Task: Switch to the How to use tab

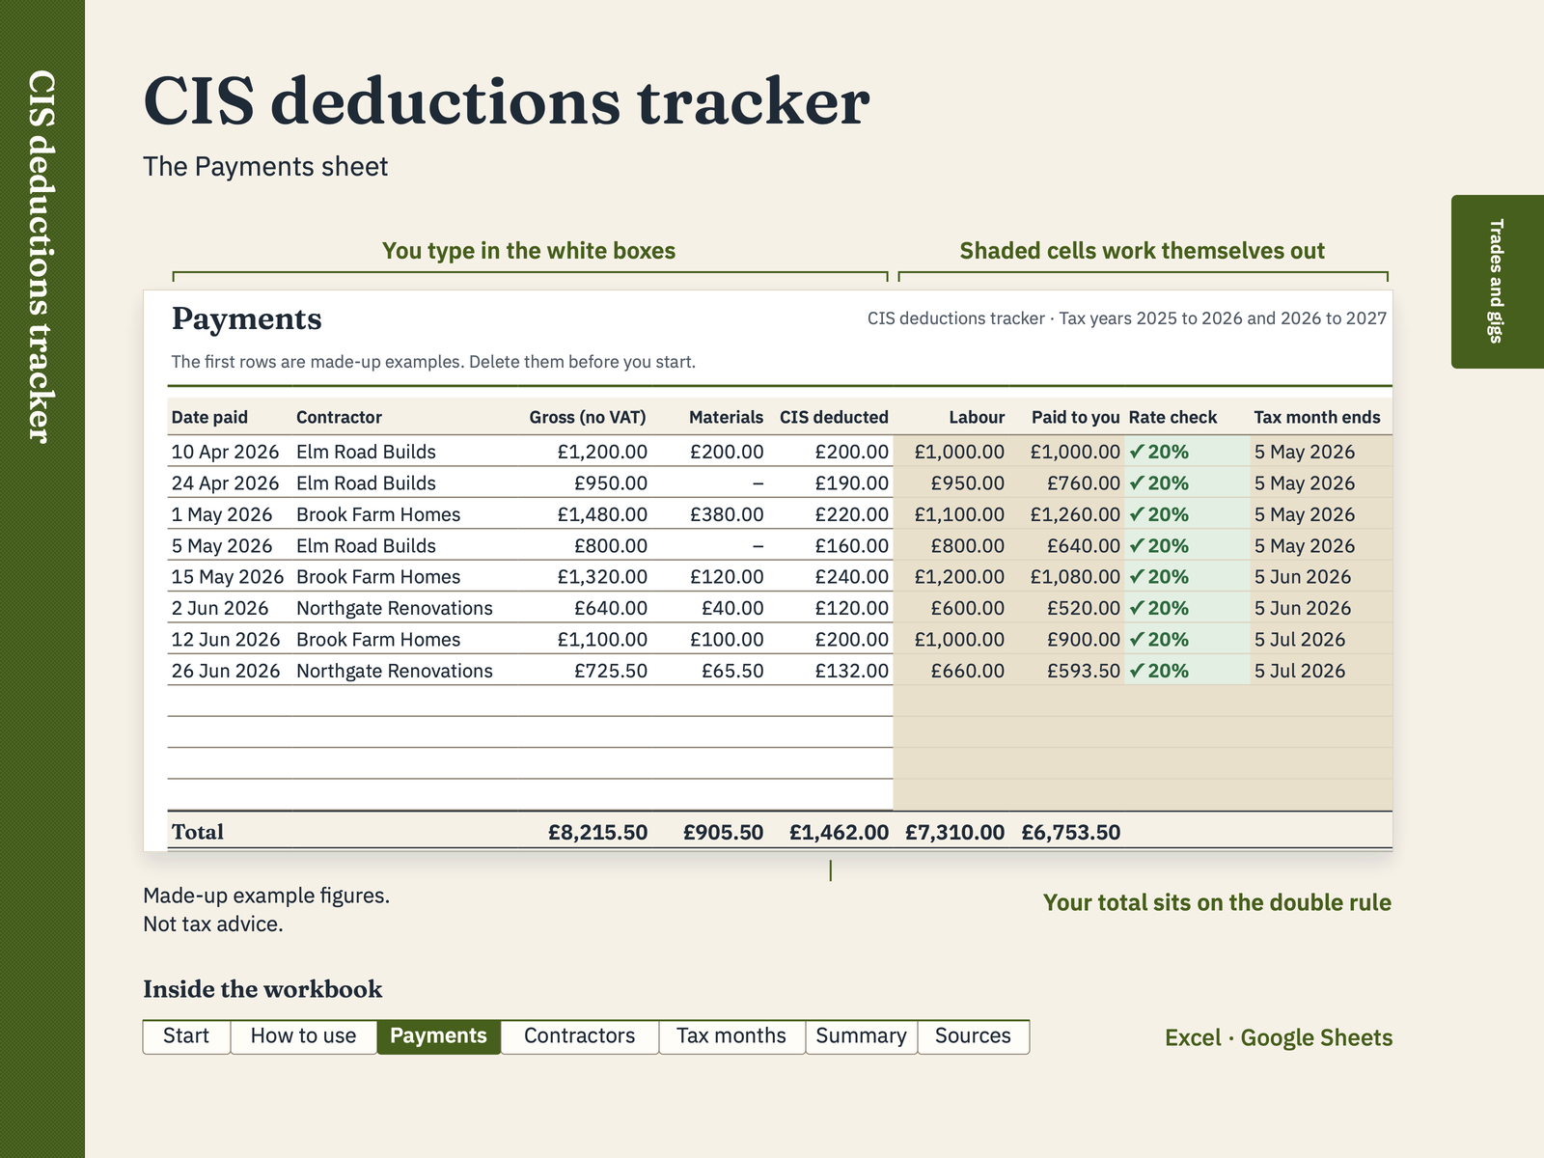Action: pyautogui.click(x=303, y=1036)
